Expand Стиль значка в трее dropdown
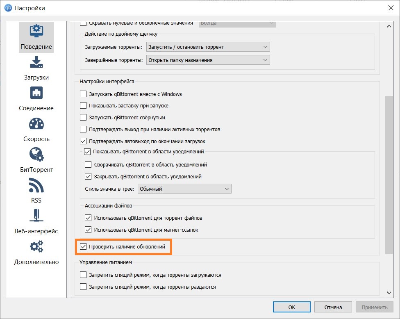The width and height of the screenshot is (400, 319). (x=184, y=189)
